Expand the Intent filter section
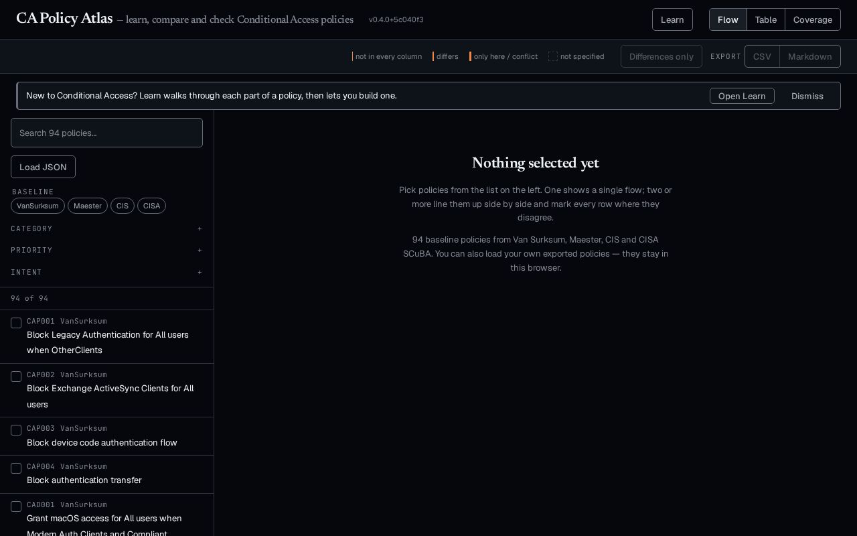Viewport: 857px width, 536px height. point(106,272)
